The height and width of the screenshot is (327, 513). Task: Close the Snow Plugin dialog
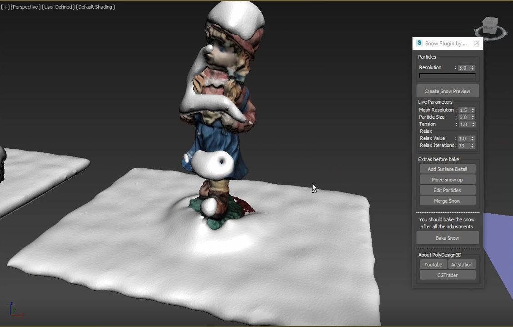(x=476, y=43)
